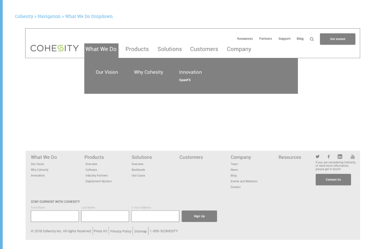Viewport: 385px width, 249px height.
Task: Open footer Solutions heading
Action: pos(142,157)
